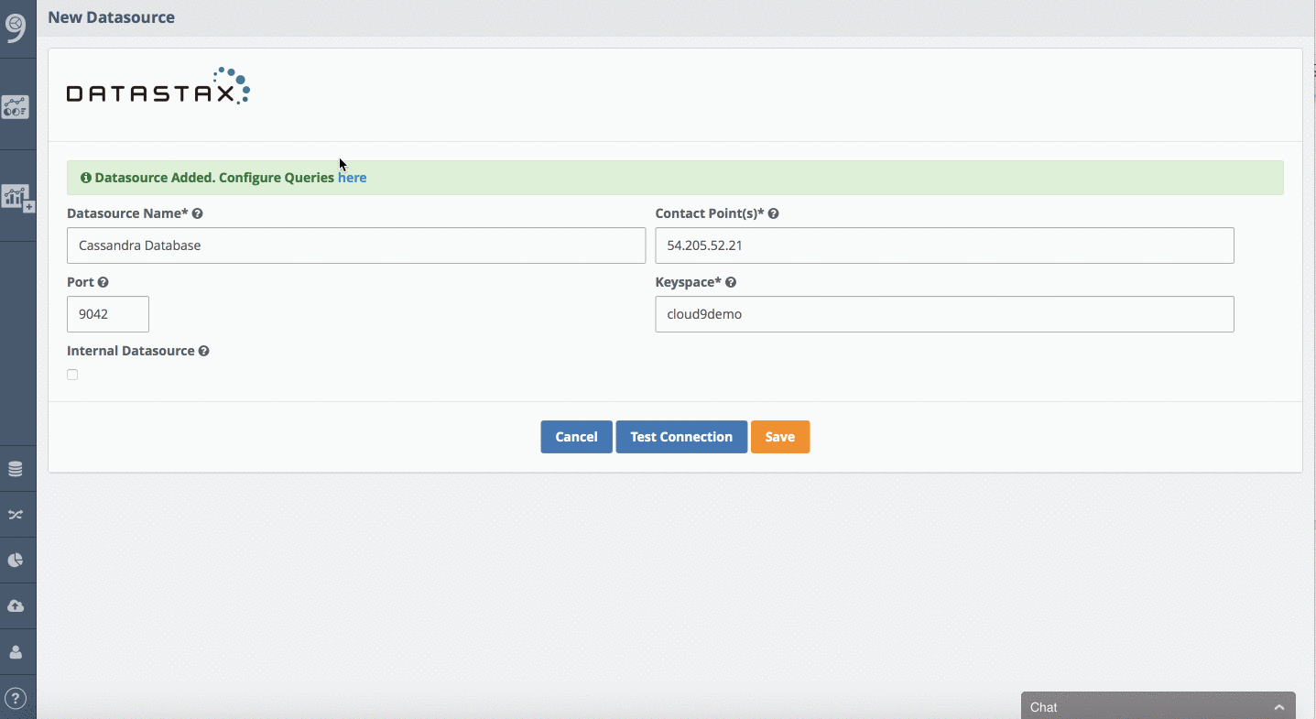Save the new datasource
The width and height of the screenshot is (1316, 719).
coord(780,437)
